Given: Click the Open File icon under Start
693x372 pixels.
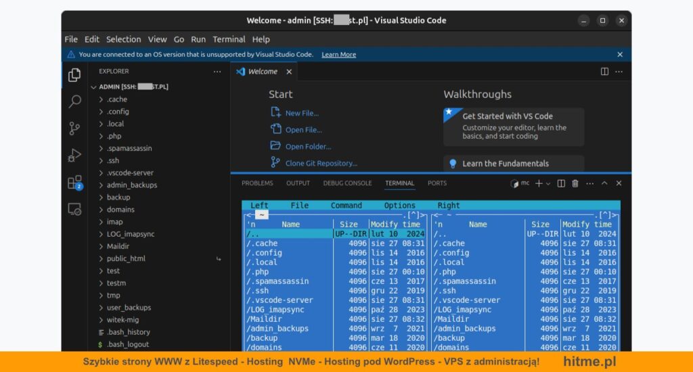Looking at the screenshot, I should pyautogui.click(x=276, y=129).
